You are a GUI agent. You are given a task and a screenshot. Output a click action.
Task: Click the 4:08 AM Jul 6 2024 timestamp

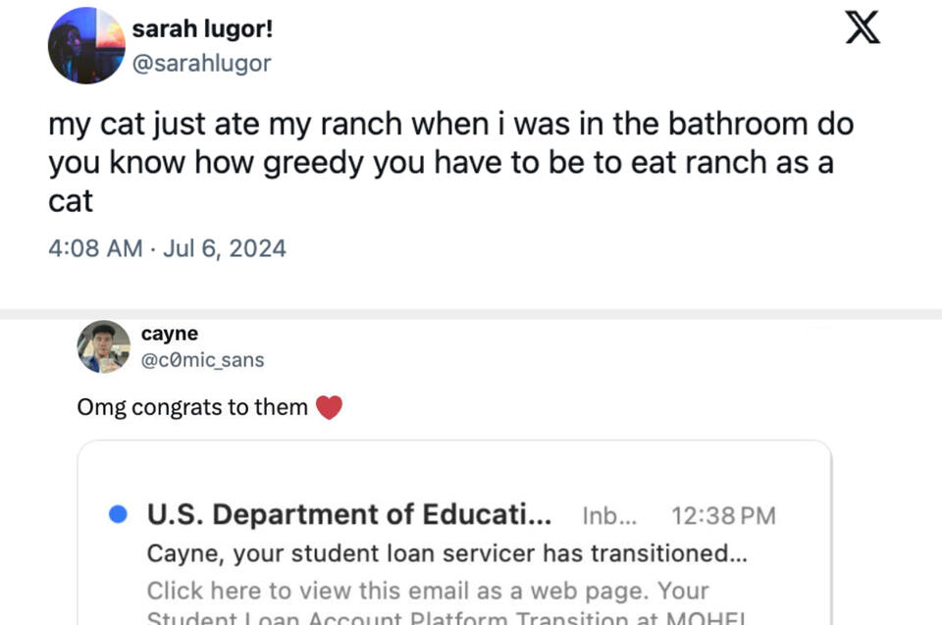(166, 247)
